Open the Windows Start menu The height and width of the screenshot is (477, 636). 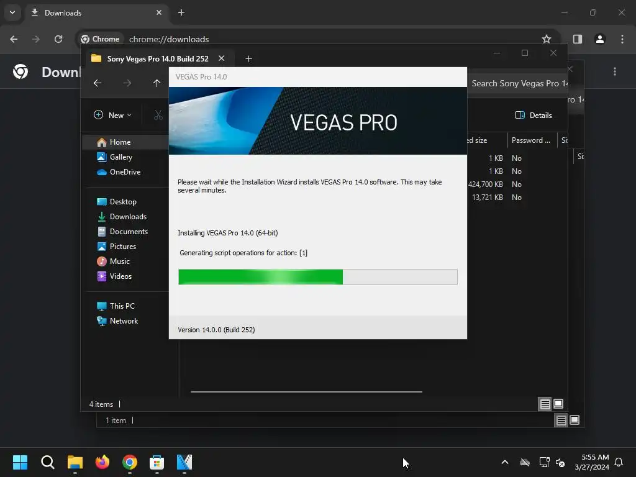point(20,462)
